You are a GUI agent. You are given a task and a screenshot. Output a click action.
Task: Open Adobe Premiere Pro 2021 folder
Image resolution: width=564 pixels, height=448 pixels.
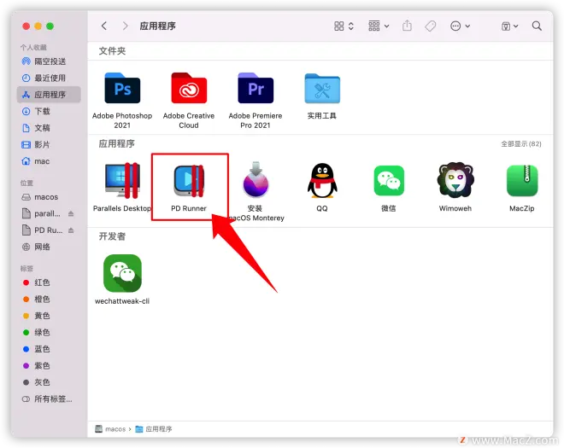click(256, 89)
